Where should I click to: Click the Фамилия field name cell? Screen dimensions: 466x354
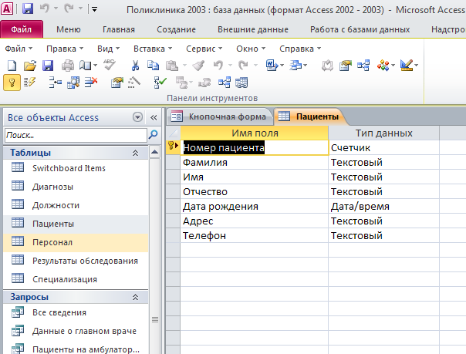tap(254, 163)
